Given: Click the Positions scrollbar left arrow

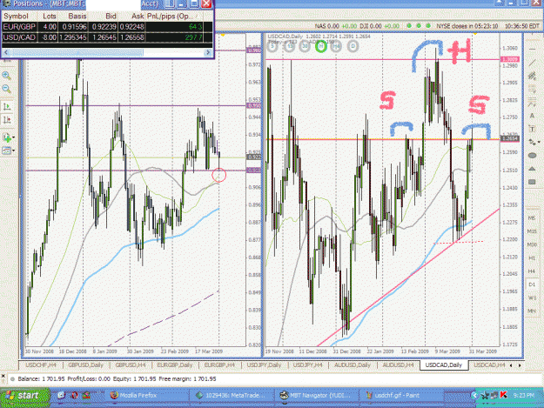Looking at the screenshot, I should (5, 53).
